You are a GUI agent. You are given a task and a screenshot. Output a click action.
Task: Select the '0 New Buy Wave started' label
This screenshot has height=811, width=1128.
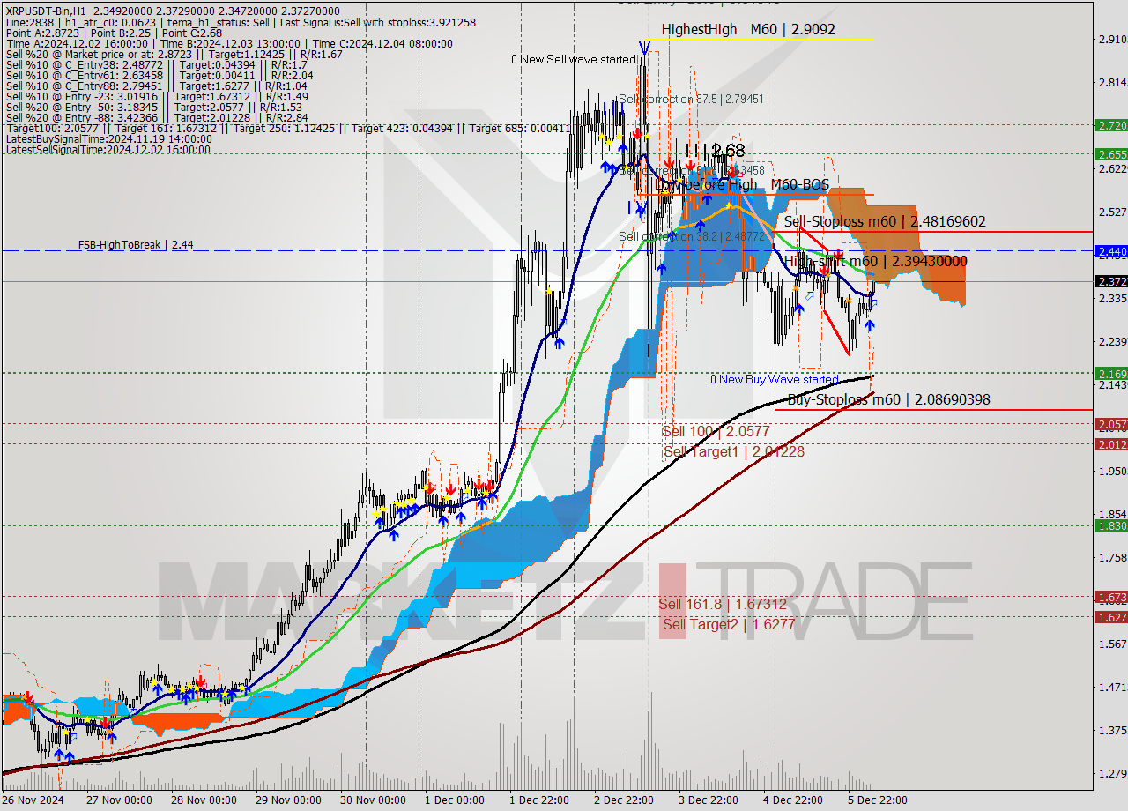point(775,379)
